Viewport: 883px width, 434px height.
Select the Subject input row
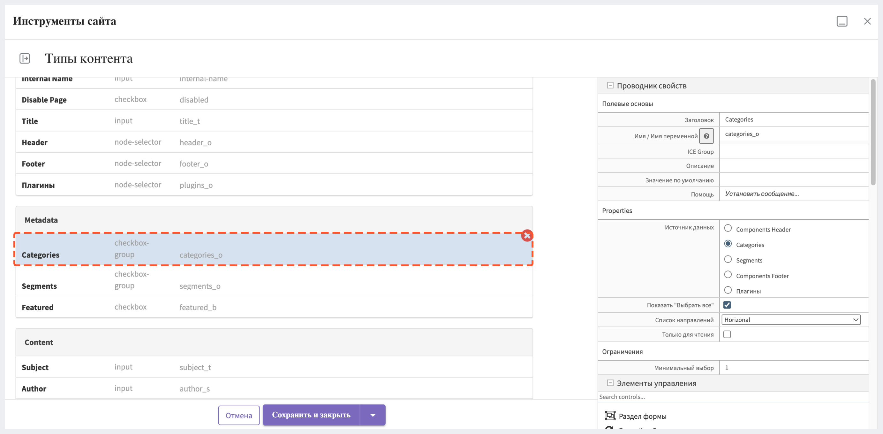[274, 367]
